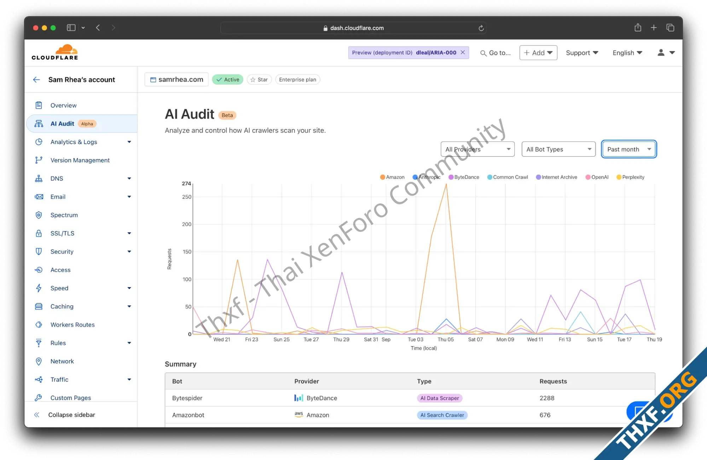Click the Go to... search
Image resolution: width=707 pixels, height=460 pixels.
click(495, 53)
